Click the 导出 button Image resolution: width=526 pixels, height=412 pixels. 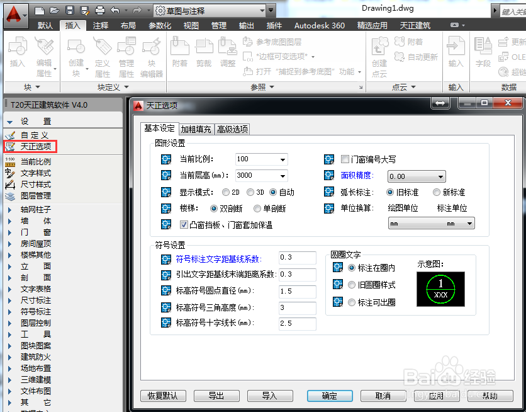(x=216, y=396)
